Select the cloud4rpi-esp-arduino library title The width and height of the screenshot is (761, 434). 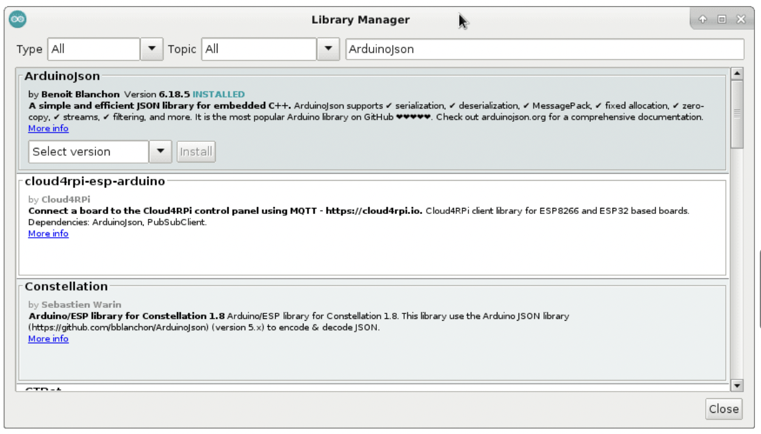coord(95,181)
